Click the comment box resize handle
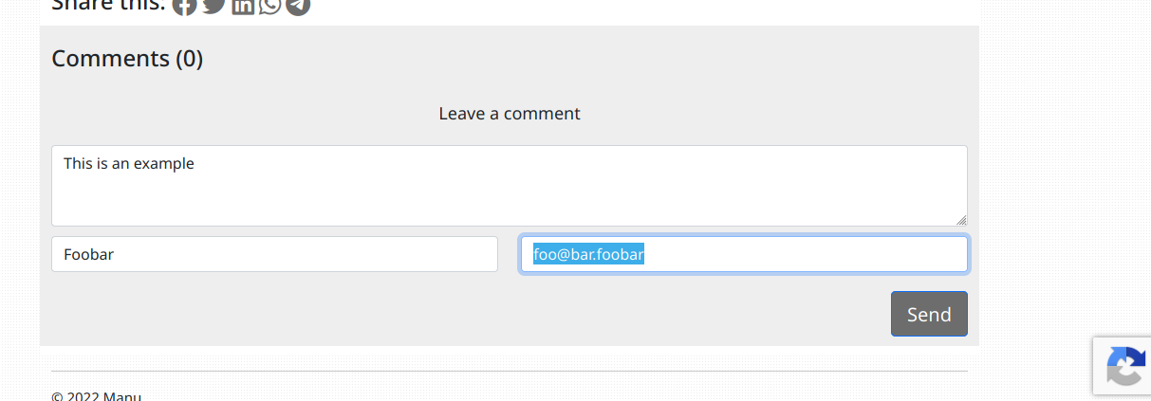 [961, 219]
